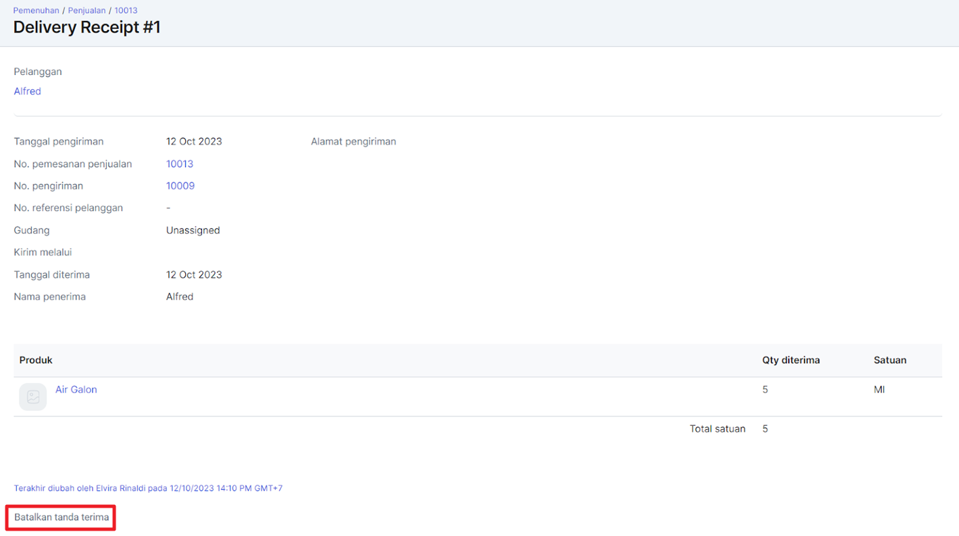The width and height of the screenshot is (959, 536).
Task: Go to Penjualan in the breadcrumb
Action: 87,10
